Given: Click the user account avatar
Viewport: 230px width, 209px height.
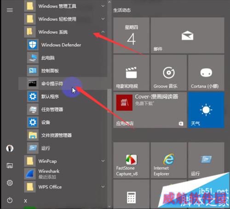Looking at the screenshot, I should tap(10, 148).
